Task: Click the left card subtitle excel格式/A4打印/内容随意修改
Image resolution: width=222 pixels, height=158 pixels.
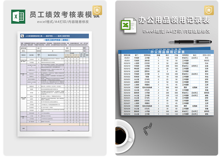Action: (63, 22)
